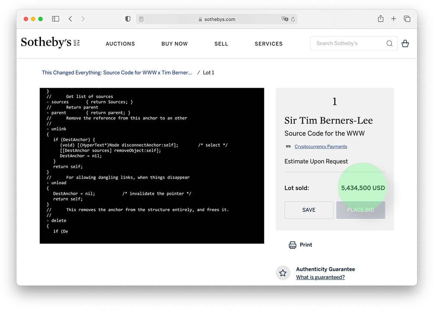The width and height of the screenshot is (446, 325).
Task: Toggle the Safari sidebar icon
Action: (55, 19)
